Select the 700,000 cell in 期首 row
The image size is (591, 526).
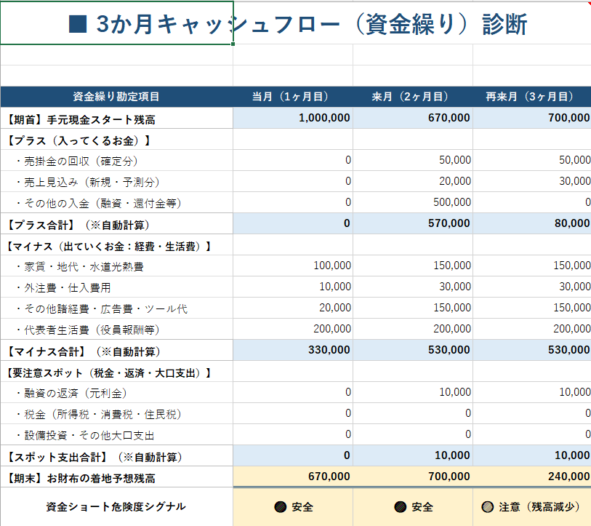(x=532, y=118)
